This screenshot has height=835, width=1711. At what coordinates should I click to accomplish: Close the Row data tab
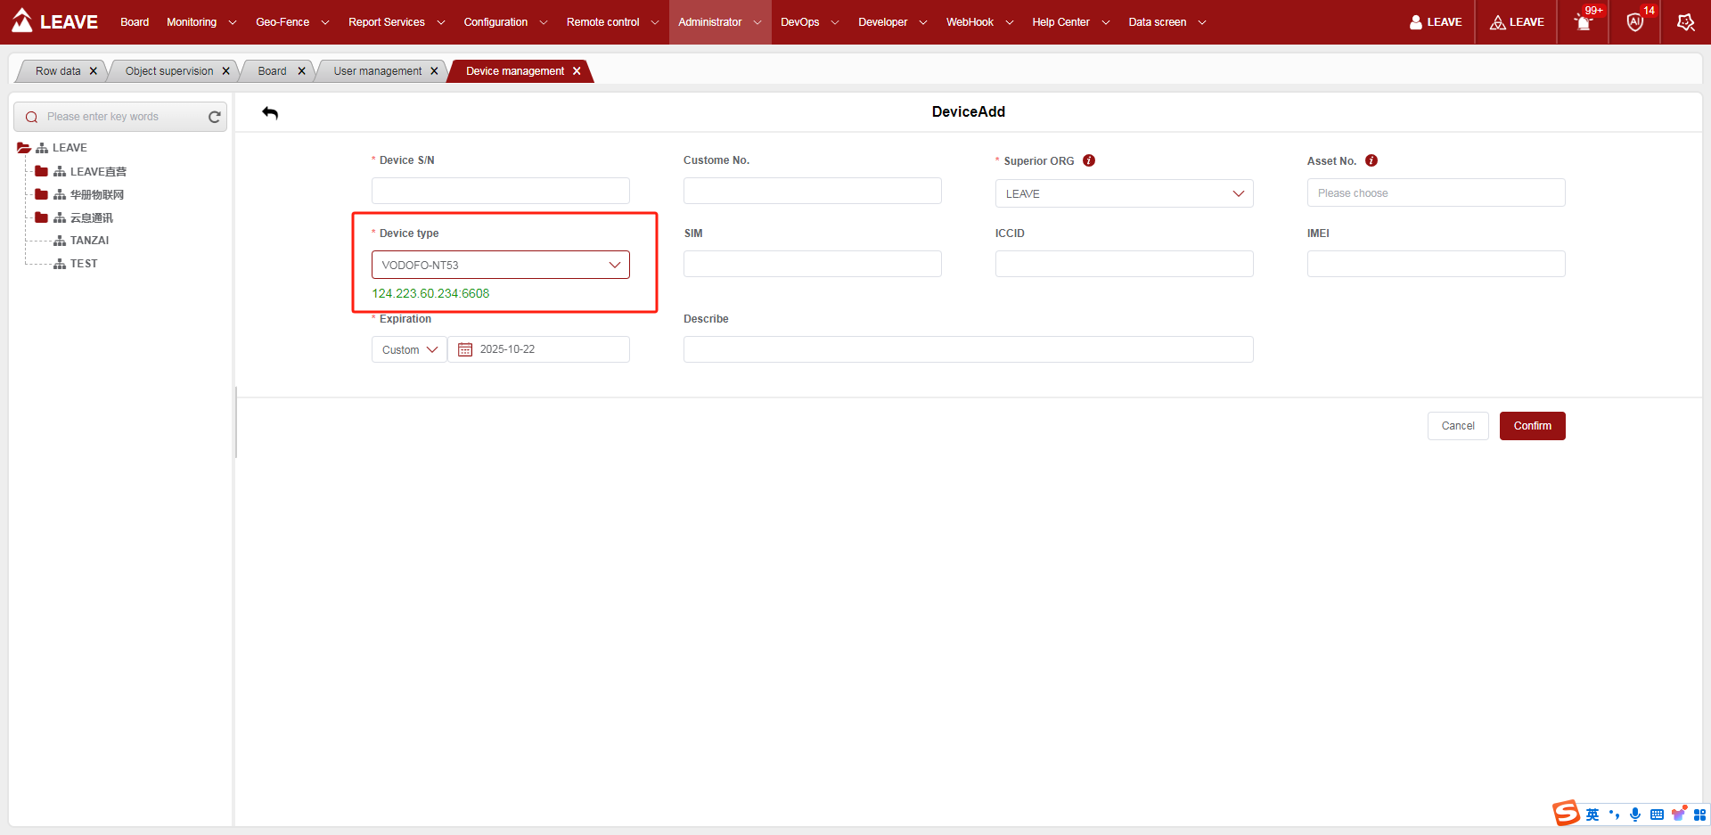94,71
